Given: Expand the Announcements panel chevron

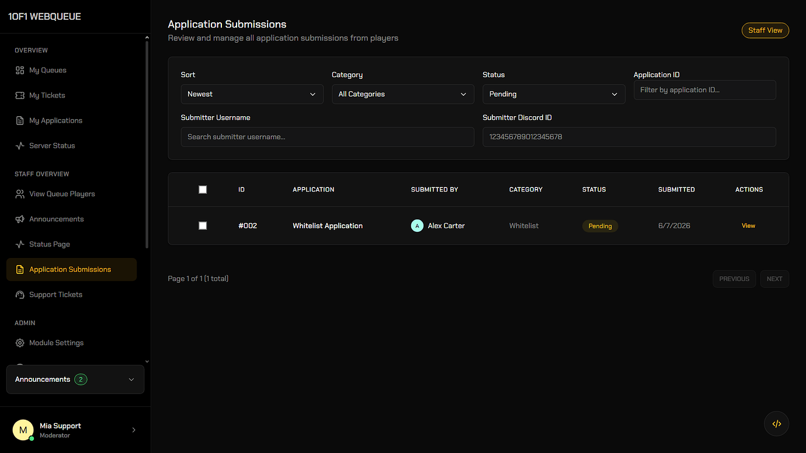Looking at the screenshot, I should click(x=131, y=379).
